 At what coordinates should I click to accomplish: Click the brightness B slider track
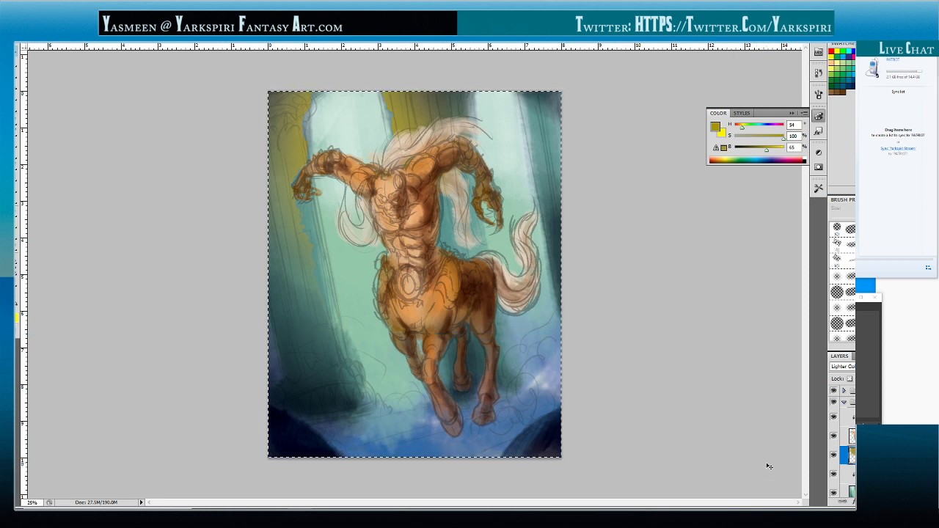759,147
